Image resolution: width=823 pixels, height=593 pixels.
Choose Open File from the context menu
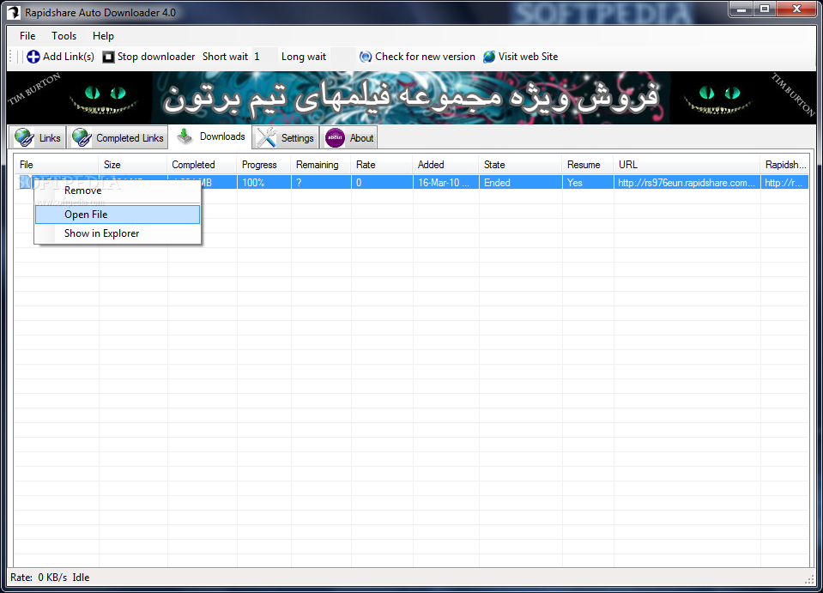118,214
